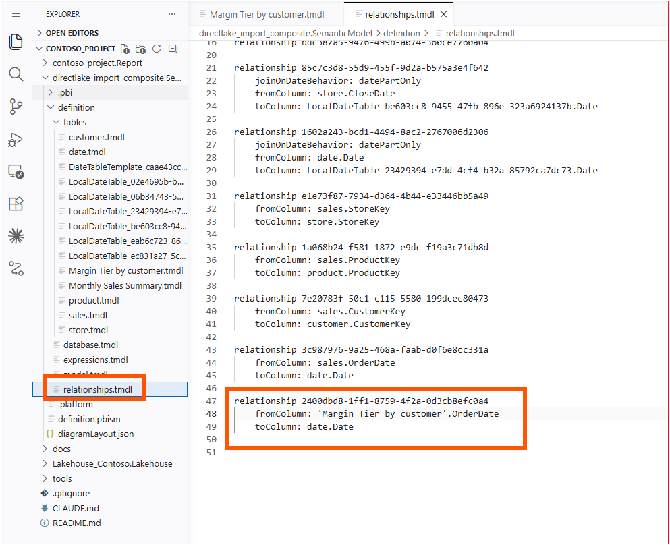The image size is (670, 545).
Task: Click directlake_import_composite.SemanticModel breadcrumb
Action: point(285,33)
